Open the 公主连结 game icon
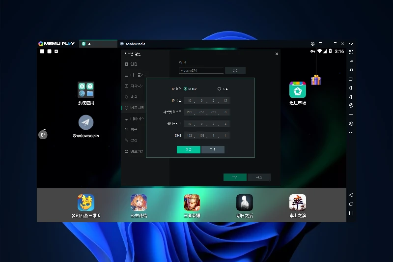The image size is (393, 262). [x=139, y=203]
